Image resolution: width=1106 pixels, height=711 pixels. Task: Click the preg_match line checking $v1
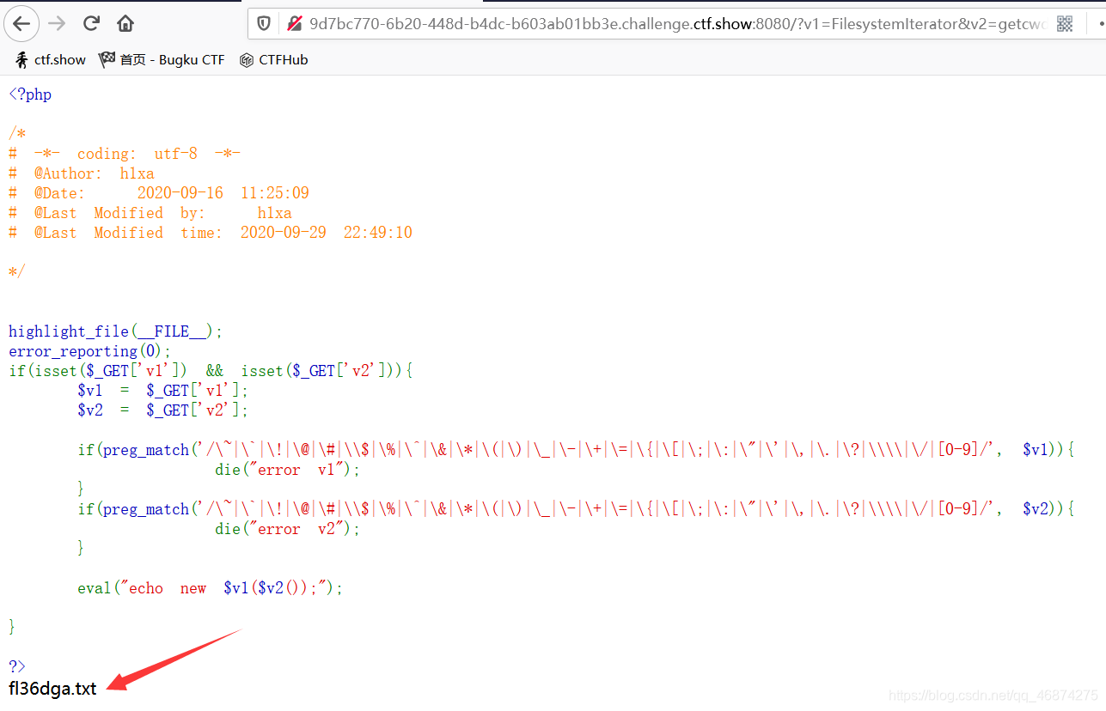pyautogui.click(x=576, y=450)
